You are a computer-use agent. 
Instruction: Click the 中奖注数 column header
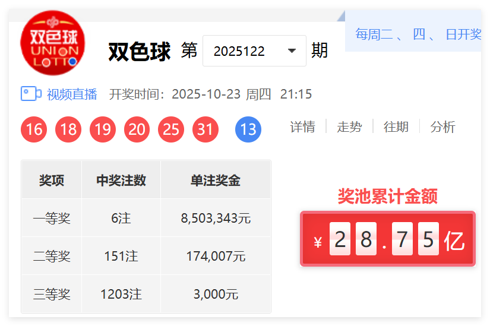coord(121,181)
